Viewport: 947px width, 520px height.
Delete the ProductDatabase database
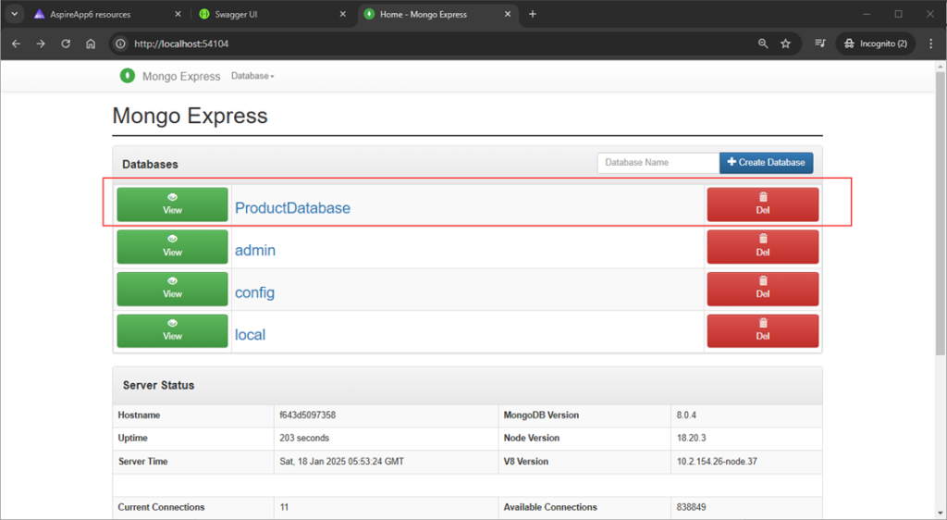point(763,204)
